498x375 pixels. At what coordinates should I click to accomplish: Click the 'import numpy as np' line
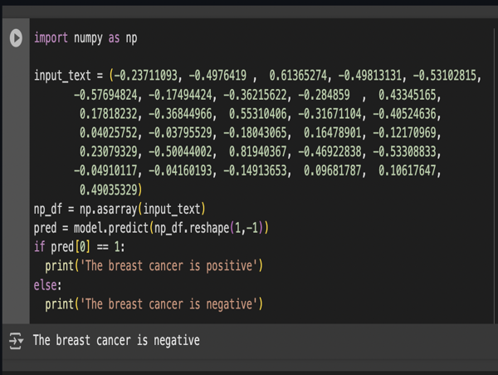pyautogui.click(x=85, y=38)
